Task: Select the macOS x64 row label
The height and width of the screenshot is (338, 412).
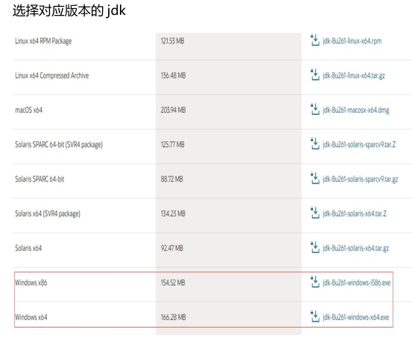Action: pos(28,110)
